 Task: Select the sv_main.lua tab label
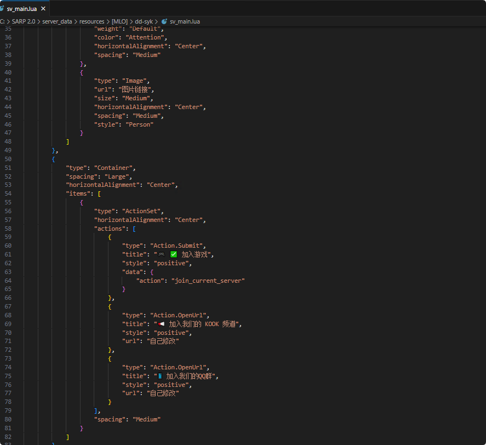coord(22,9)
